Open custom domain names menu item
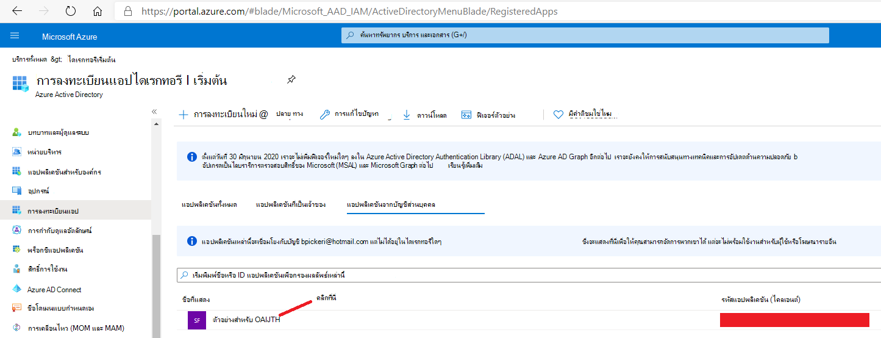The image size is (881, 338). click(x=60, y=309)
